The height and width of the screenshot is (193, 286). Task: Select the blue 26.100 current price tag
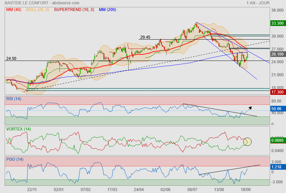pos(277,54)
